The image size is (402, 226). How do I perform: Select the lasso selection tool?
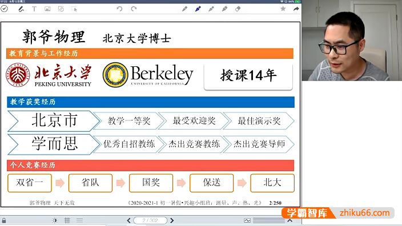click(x=74, y=9)
